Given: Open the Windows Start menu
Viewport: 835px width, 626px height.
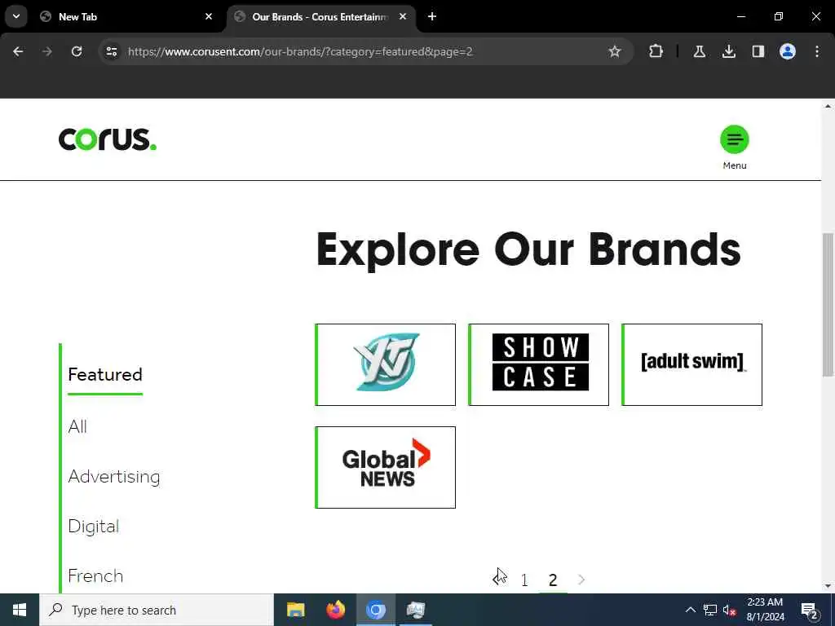Looking at the screenshot, I should (20, 610).
